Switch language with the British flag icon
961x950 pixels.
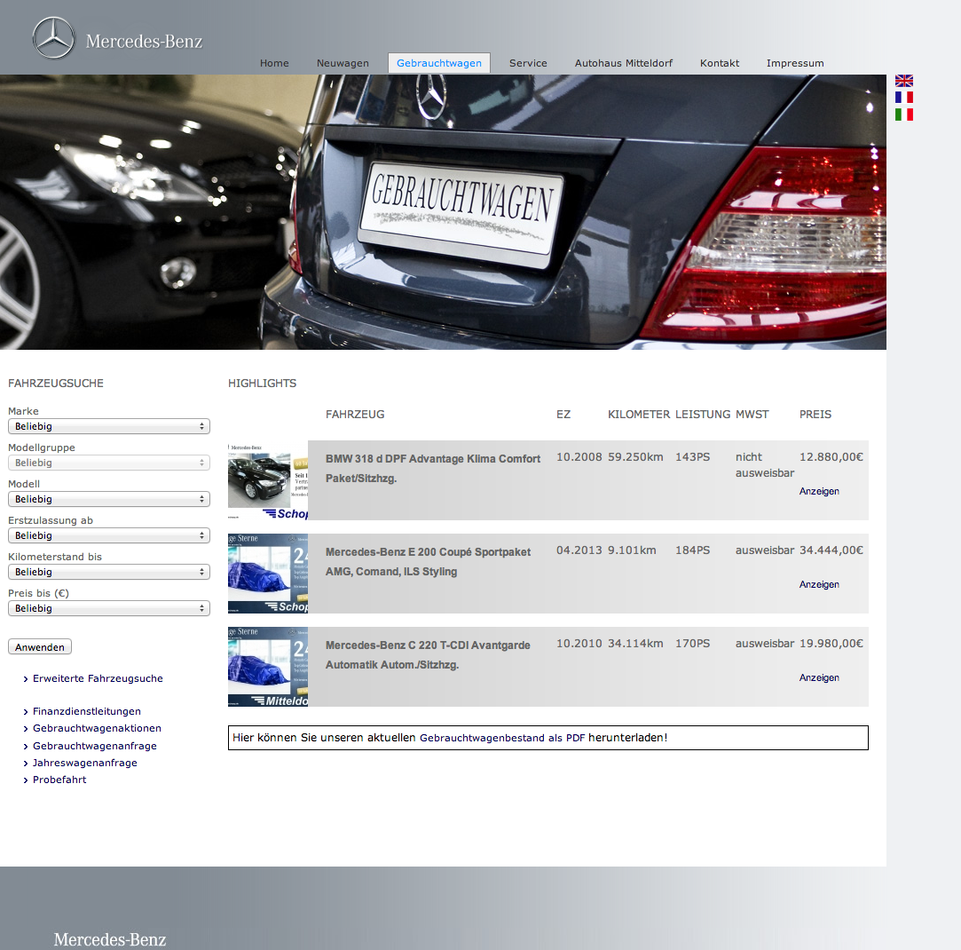pyautogui.click(x=904, y=80)
